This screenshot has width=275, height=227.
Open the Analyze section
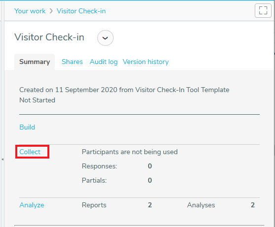[32, 205]
